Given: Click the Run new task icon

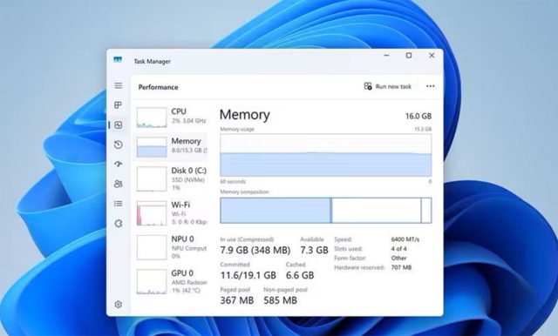Looking at the screenshot, I should tap(368, 86).
